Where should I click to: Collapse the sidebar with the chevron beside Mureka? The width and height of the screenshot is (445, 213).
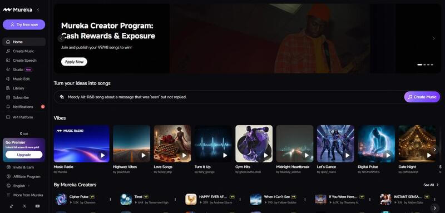tap(38, 10)
